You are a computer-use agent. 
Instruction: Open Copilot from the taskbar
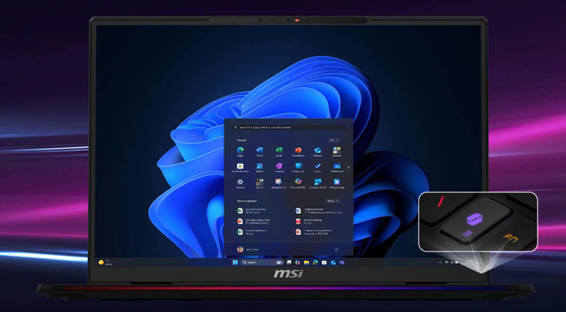[x=297, y=262]
